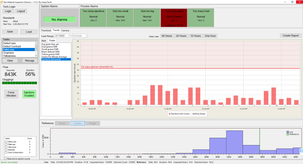View last 24 Hours of trends
The width and height of the screenshot is (303, 164).
tap(181, 36)
